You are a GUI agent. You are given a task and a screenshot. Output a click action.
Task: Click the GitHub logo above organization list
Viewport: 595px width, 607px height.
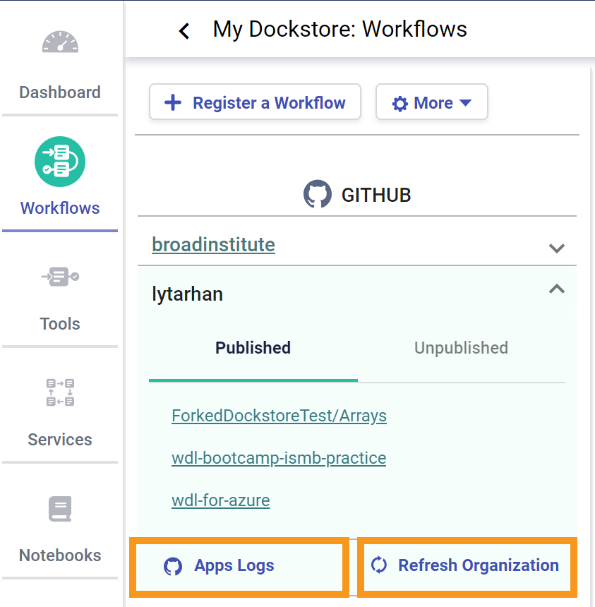point(318,194)
